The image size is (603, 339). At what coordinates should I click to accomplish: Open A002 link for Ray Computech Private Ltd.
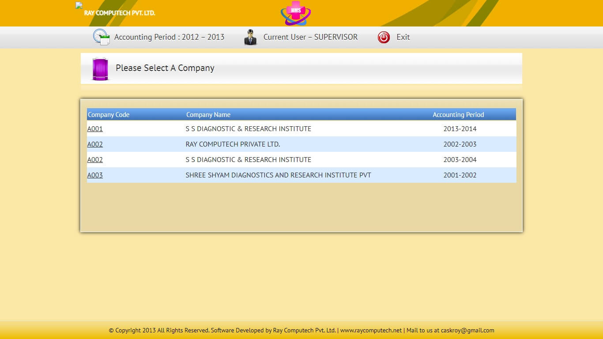pyautogui.click(x=95, y=144)
